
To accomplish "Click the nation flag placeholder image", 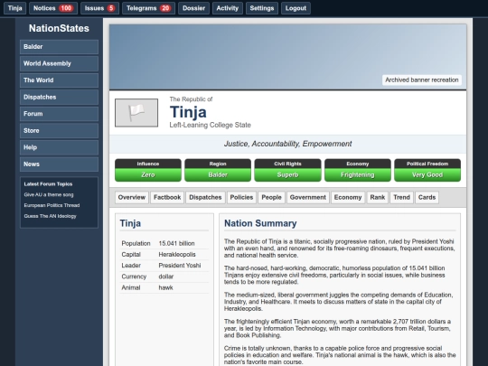I will (136, 113).
